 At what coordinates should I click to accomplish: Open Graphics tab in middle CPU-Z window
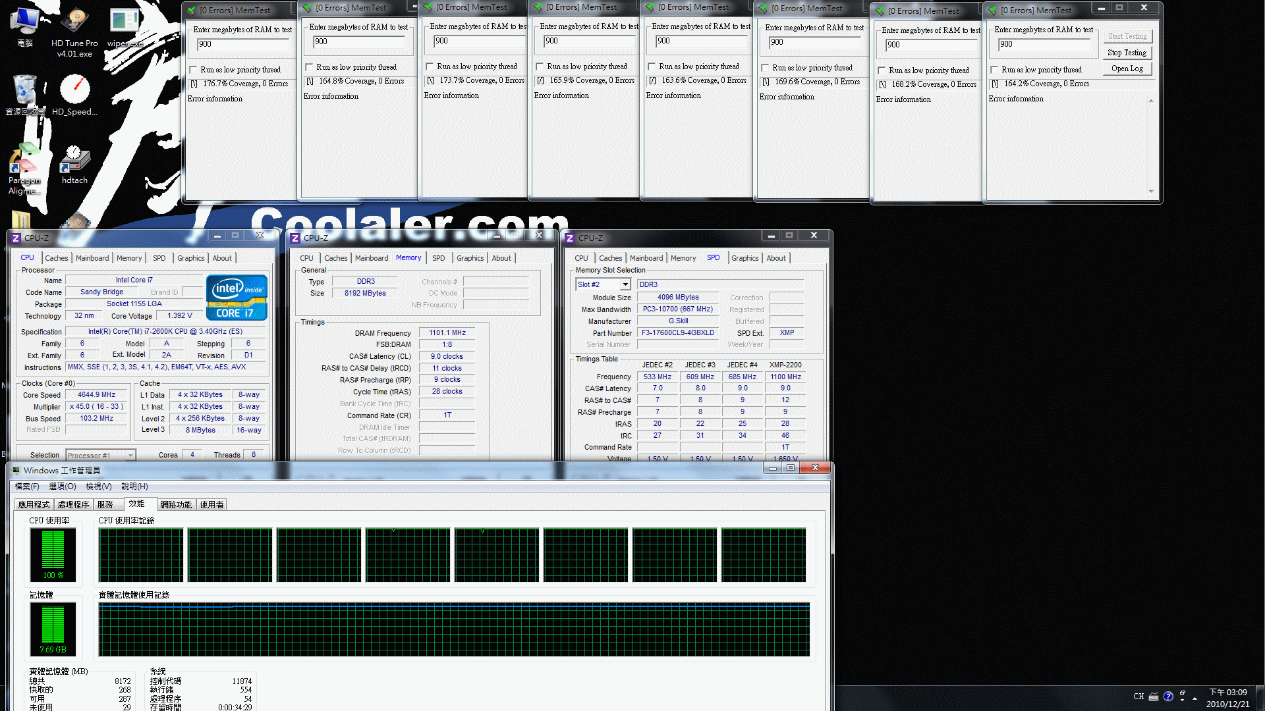click(x=470, y=258)
